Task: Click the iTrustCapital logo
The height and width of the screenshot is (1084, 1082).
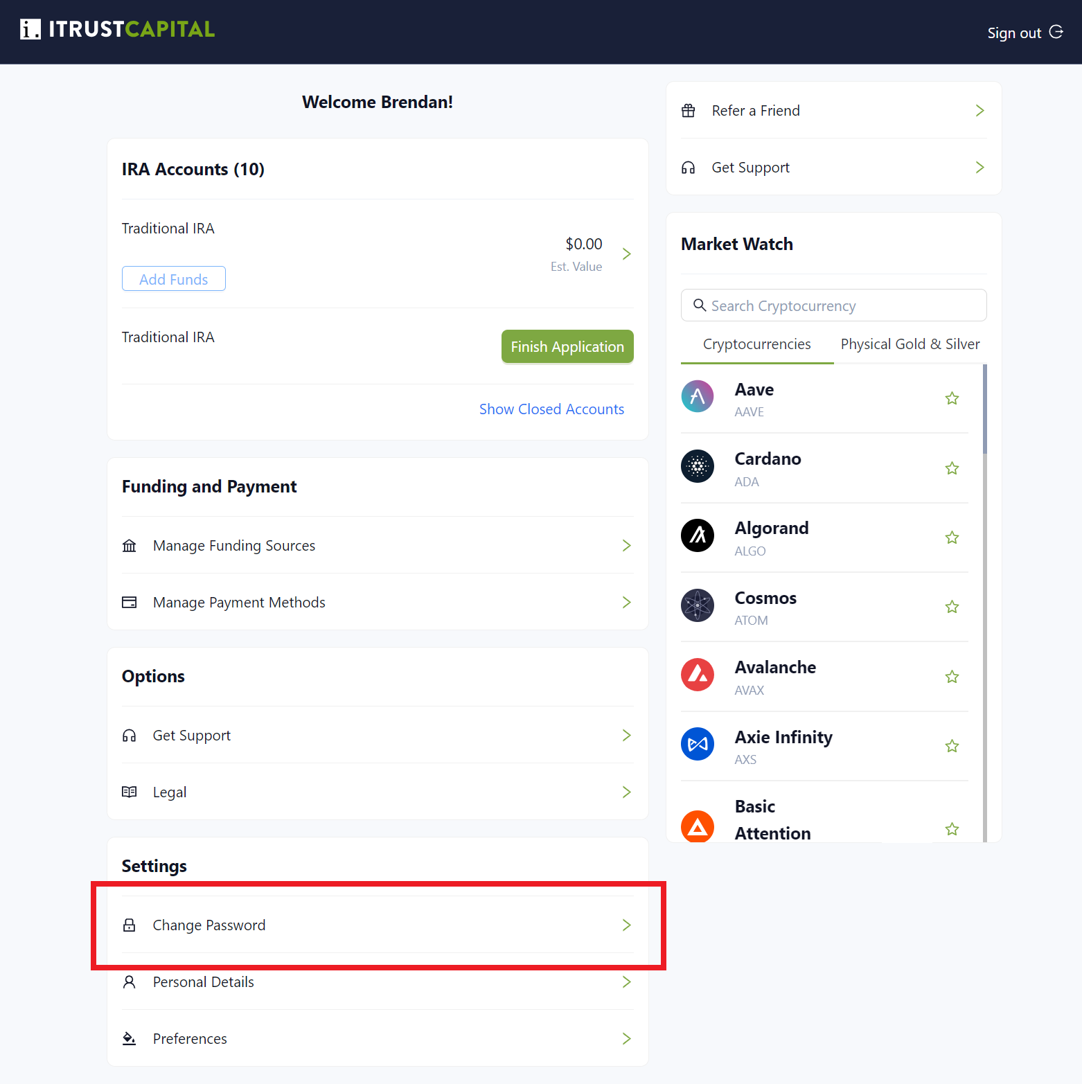Action: tap(118, 29)
